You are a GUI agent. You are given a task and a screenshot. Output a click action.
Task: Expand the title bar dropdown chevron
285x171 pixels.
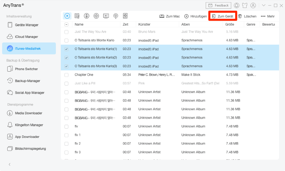click(x=264, y=5)
